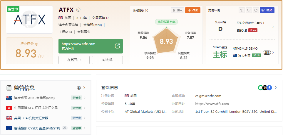The image size is (283, 135).
Task: Click the UK flag beside 英国 under ATFX title
Action: point(61,18)
